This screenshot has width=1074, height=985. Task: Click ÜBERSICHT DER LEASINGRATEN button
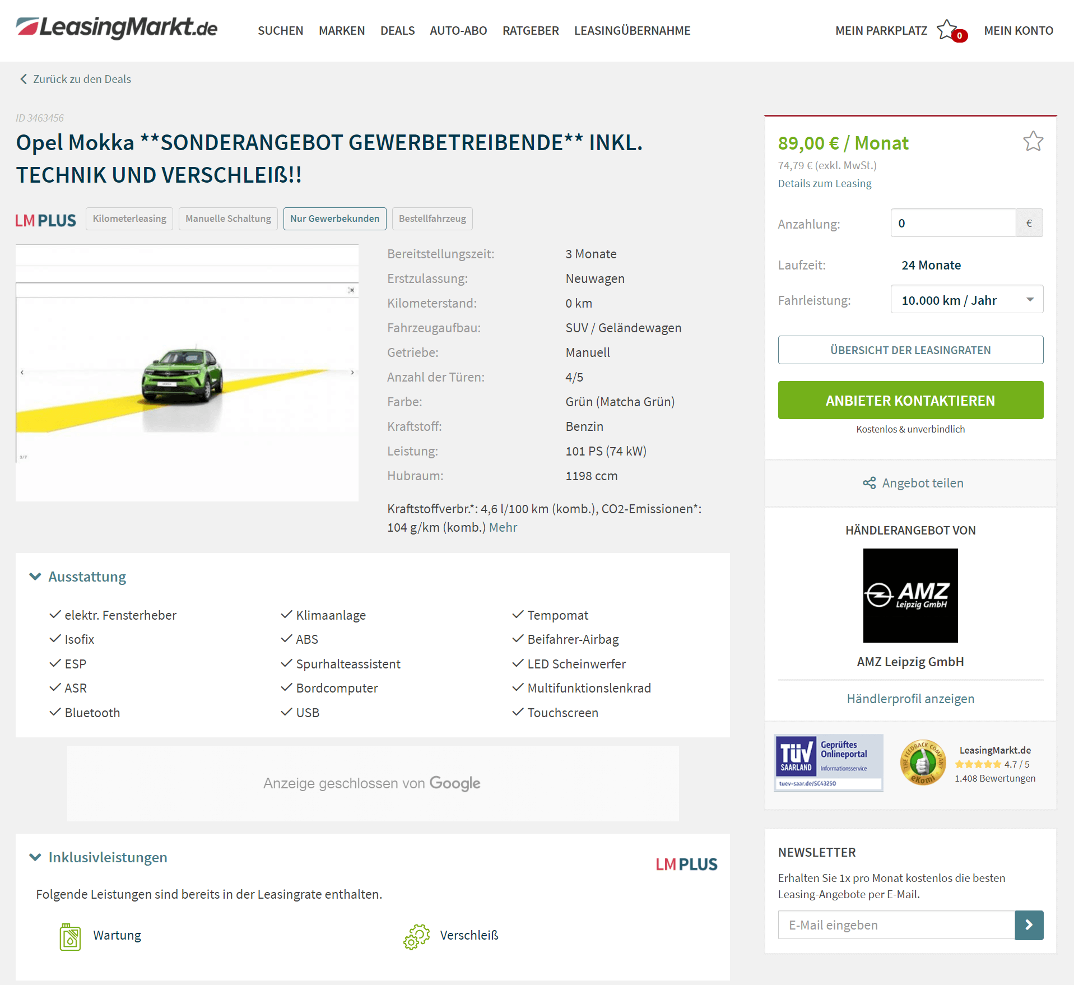(910, 350)
